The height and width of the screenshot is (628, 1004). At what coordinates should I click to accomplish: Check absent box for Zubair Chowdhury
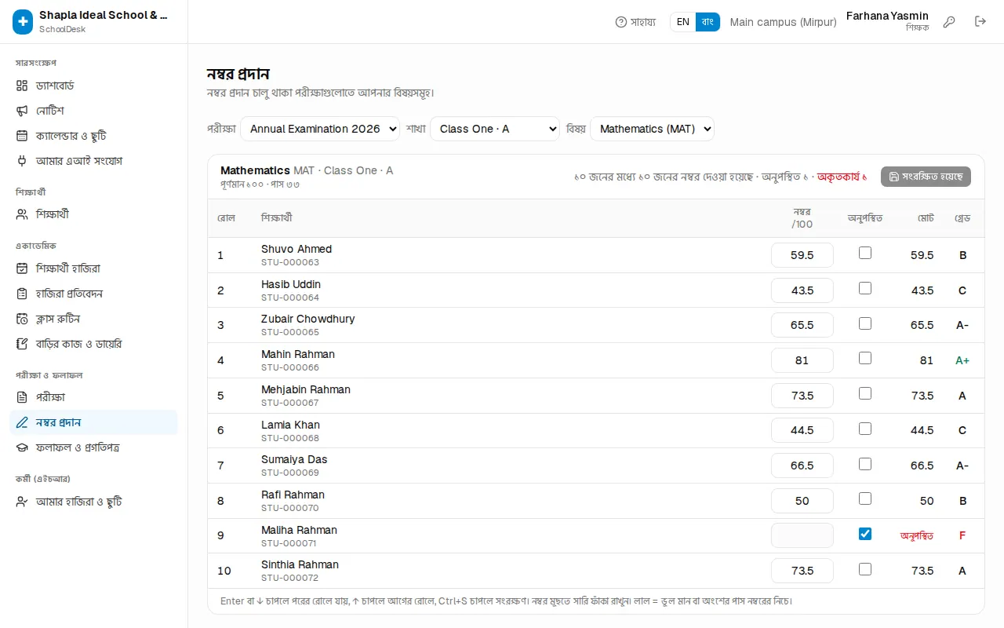(865, 323)
